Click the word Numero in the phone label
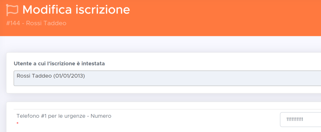This screenshot has height=132, width=321. (x=101, y=116)
